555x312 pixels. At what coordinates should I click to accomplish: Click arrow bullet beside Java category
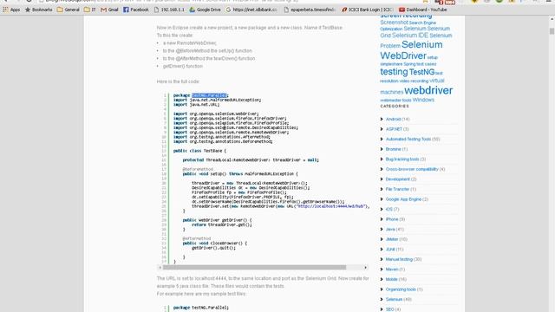click(x=382, y=229)
